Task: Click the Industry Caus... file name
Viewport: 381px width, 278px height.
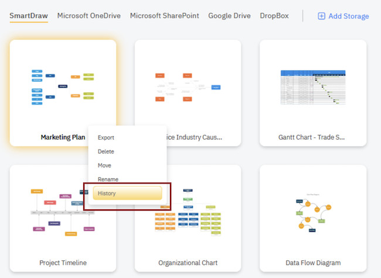Action: click(195, 137)
